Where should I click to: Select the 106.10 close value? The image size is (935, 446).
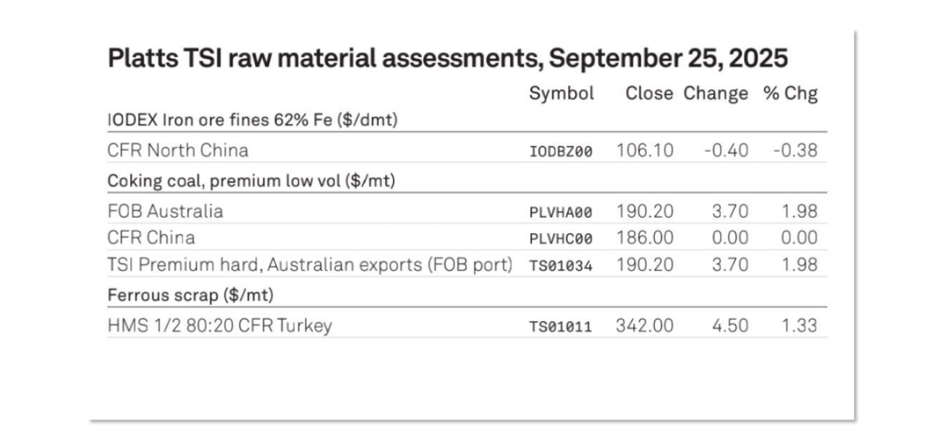coord(645,150)
